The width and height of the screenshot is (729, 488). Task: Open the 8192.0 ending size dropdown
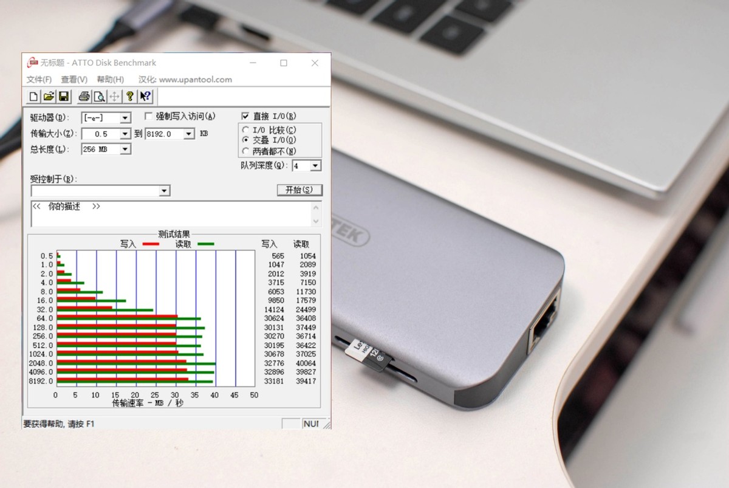pyautogui.click(x=188, y=134)
